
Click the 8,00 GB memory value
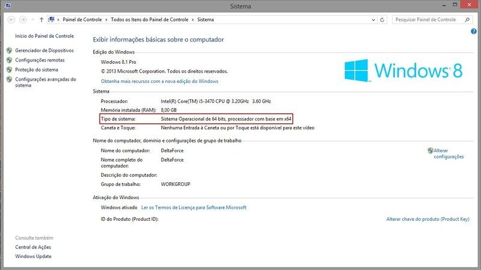tap(169, 110)
